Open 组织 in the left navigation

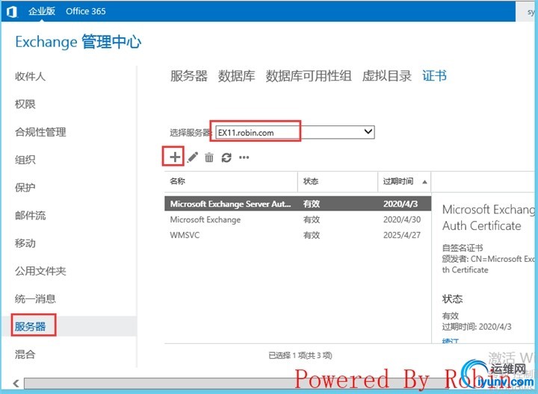pos(25,160)
